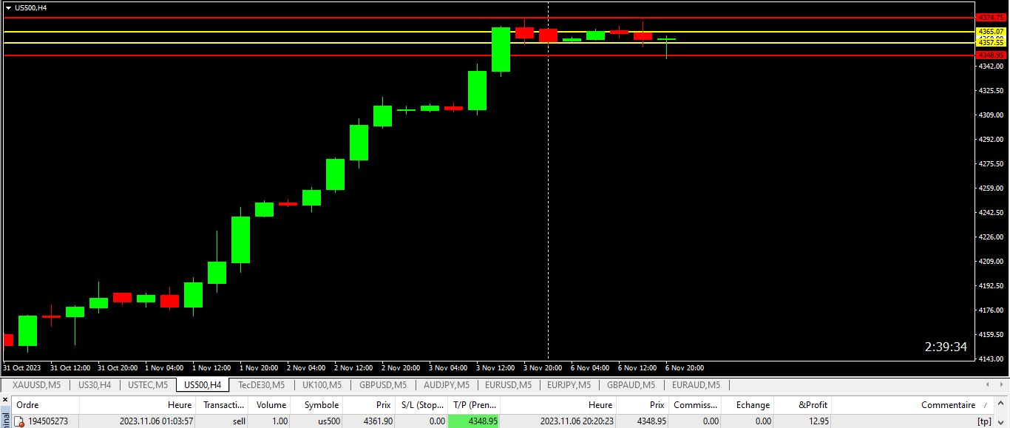Switch to the US30,H4 chart tab

95,385
